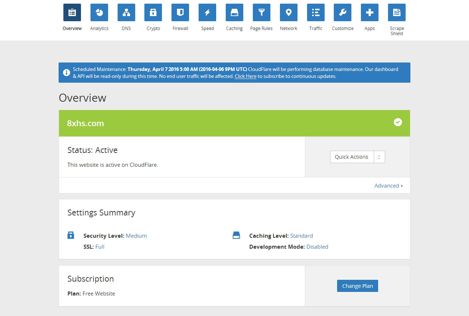Click the Settings Summary heading
Screen dimensions: 469x316
point(101,212)
